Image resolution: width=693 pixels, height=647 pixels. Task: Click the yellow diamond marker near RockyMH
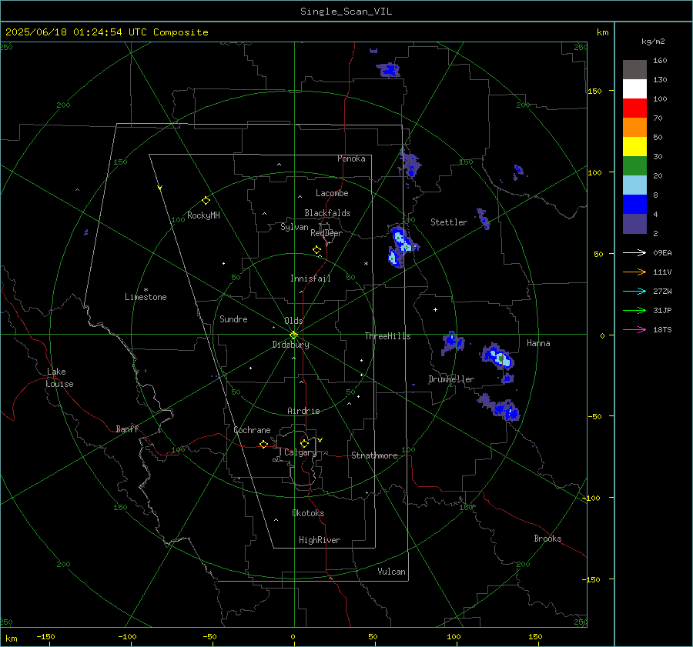coord(206,201)
